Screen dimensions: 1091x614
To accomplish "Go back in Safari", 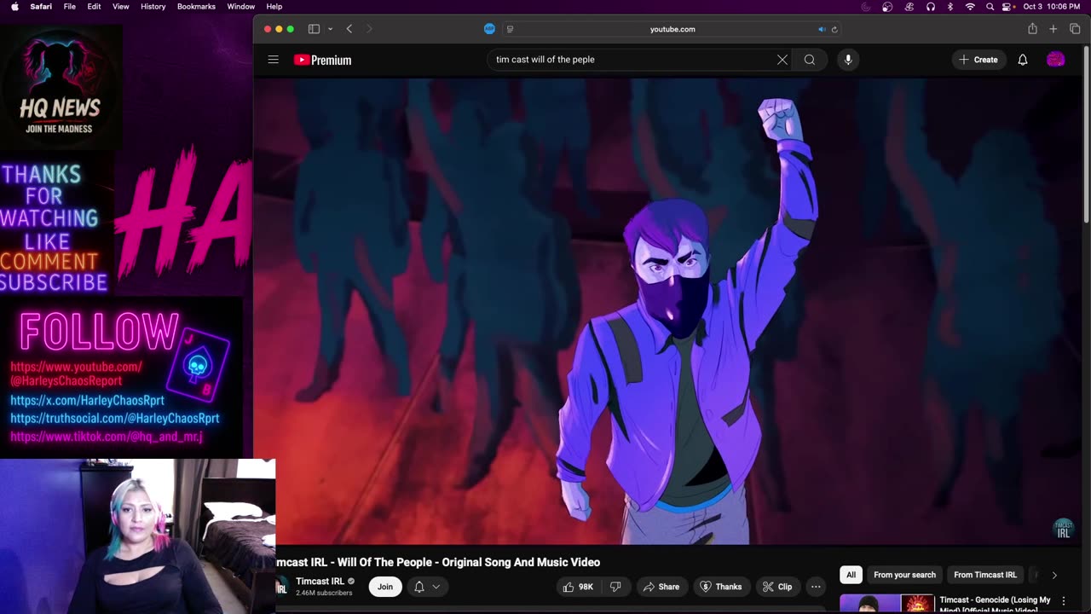I will point(349,29).
